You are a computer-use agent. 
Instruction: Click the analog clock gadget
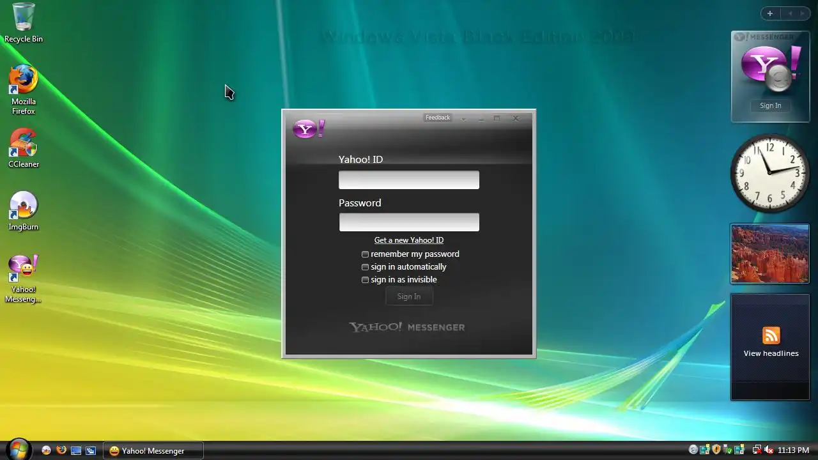pos(770,173)
